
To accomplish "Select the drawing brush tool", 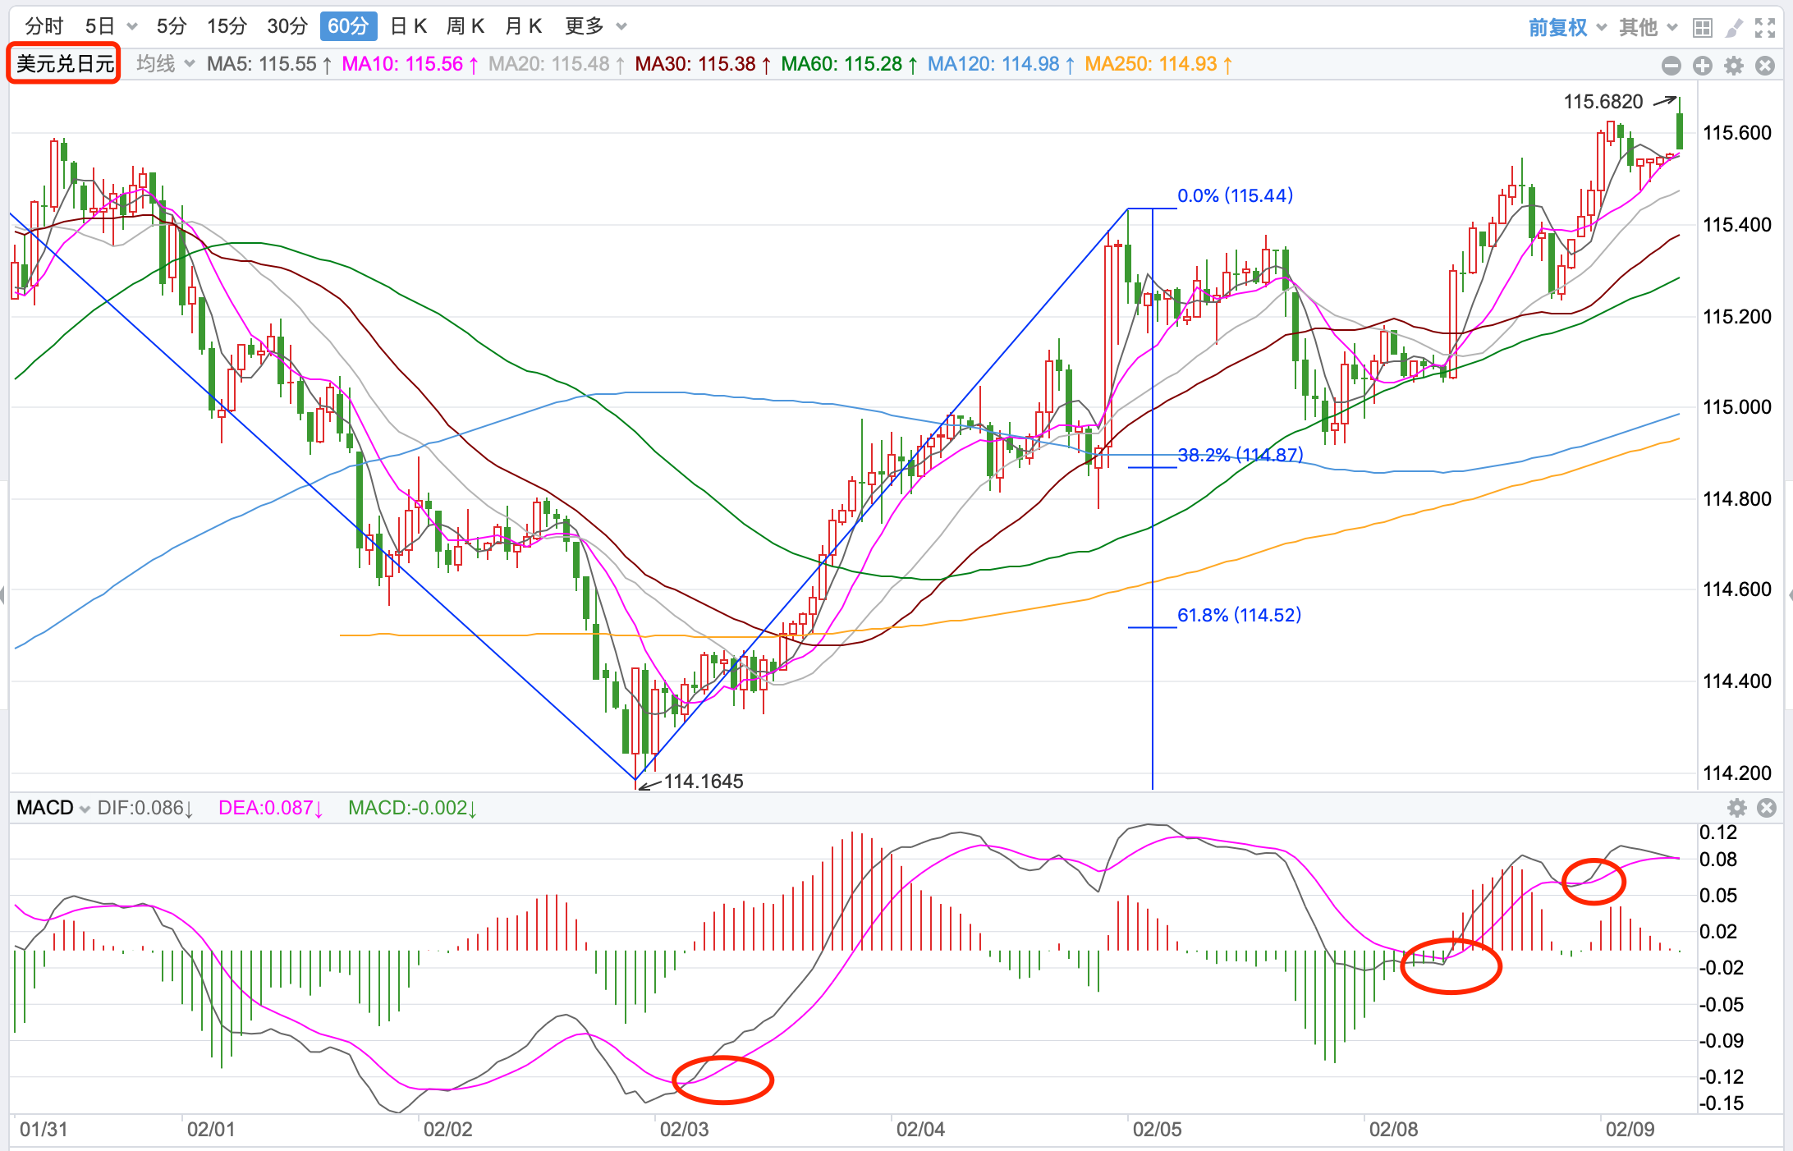I will point(1734,28).
